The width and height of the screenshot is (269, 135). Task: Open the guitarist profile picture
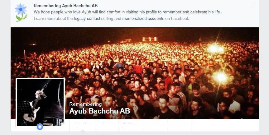pyautogui.click(x=40, y=102)
